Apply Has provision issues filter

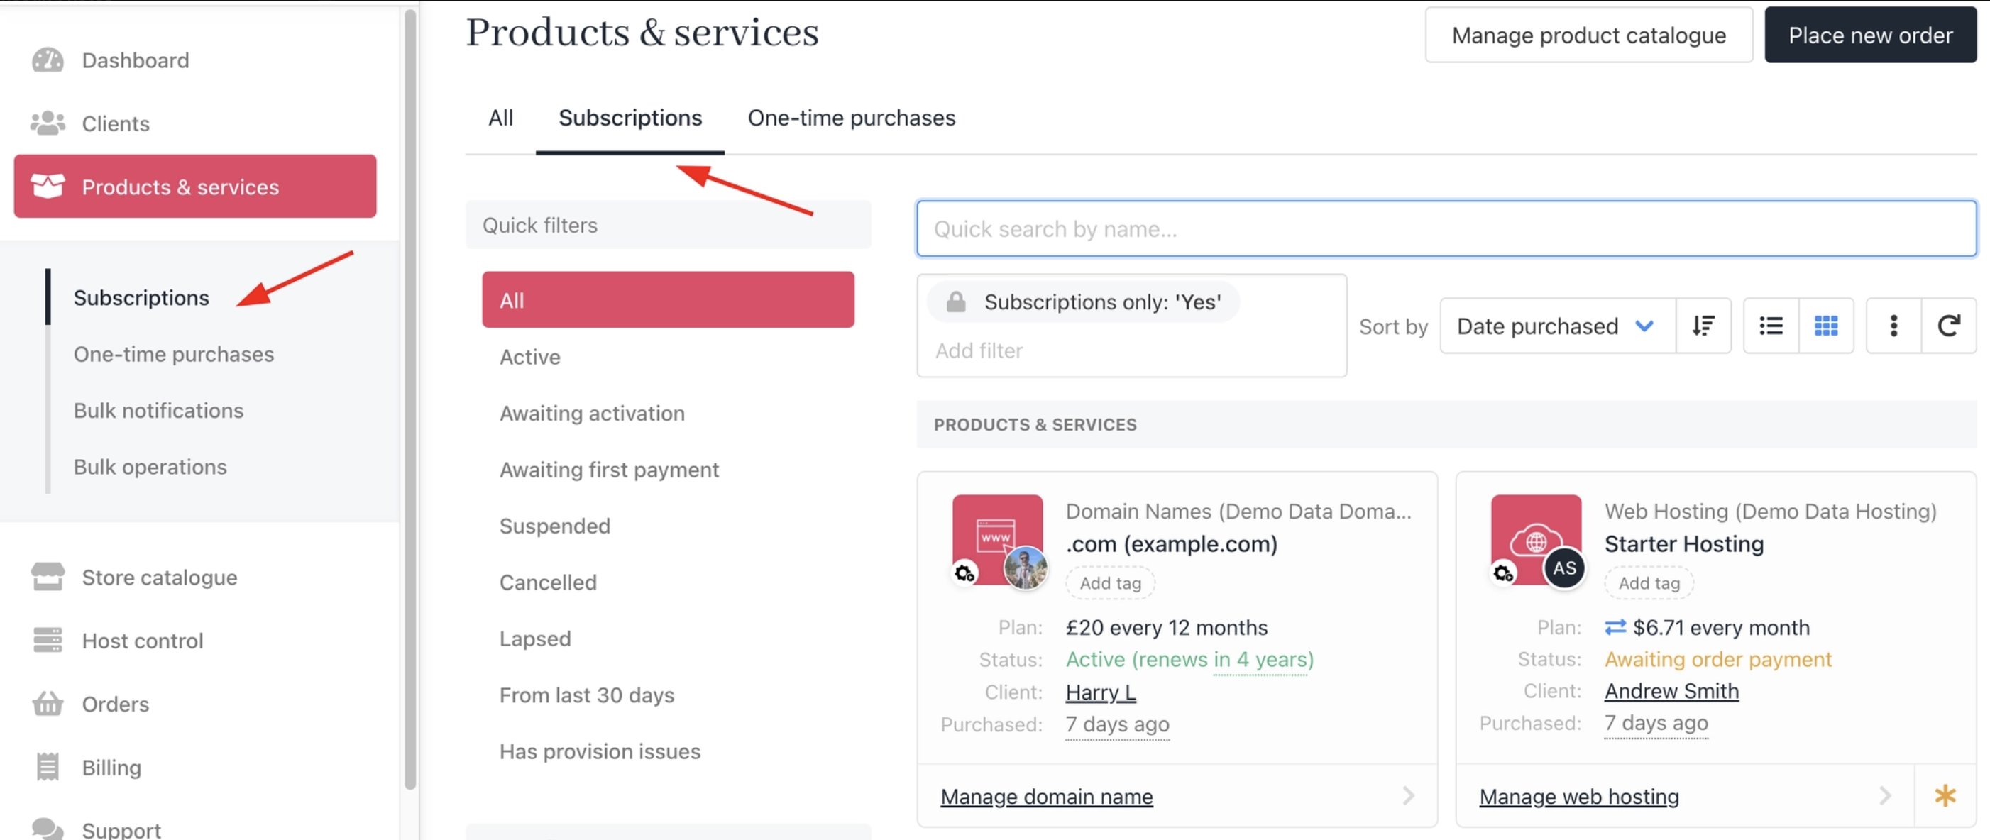coord(600,751)
